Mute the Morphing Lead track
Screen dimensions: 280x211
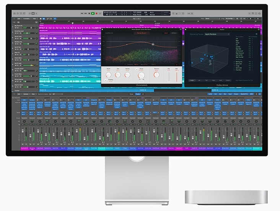tap(16, 33)
